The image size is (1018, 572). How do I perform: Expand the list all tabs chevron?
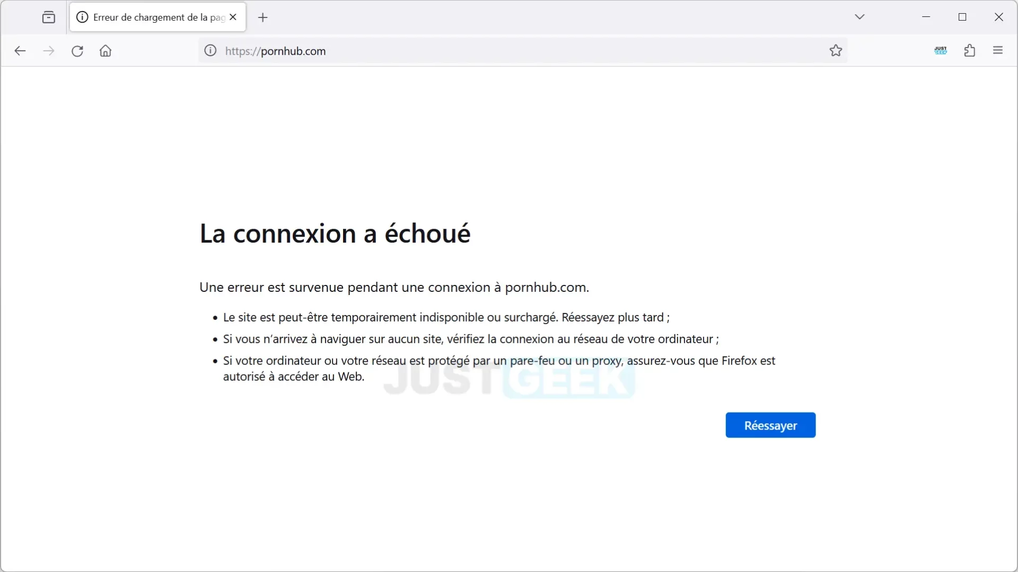point(859,17)
